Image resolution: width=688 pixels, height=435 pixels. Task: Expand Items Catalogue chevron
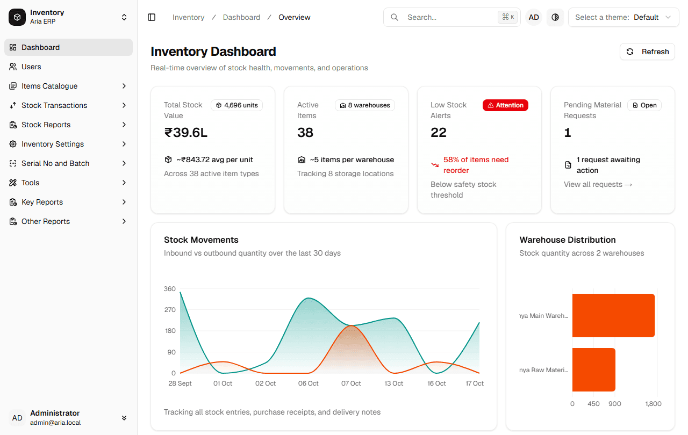click(x=124, y=86)
